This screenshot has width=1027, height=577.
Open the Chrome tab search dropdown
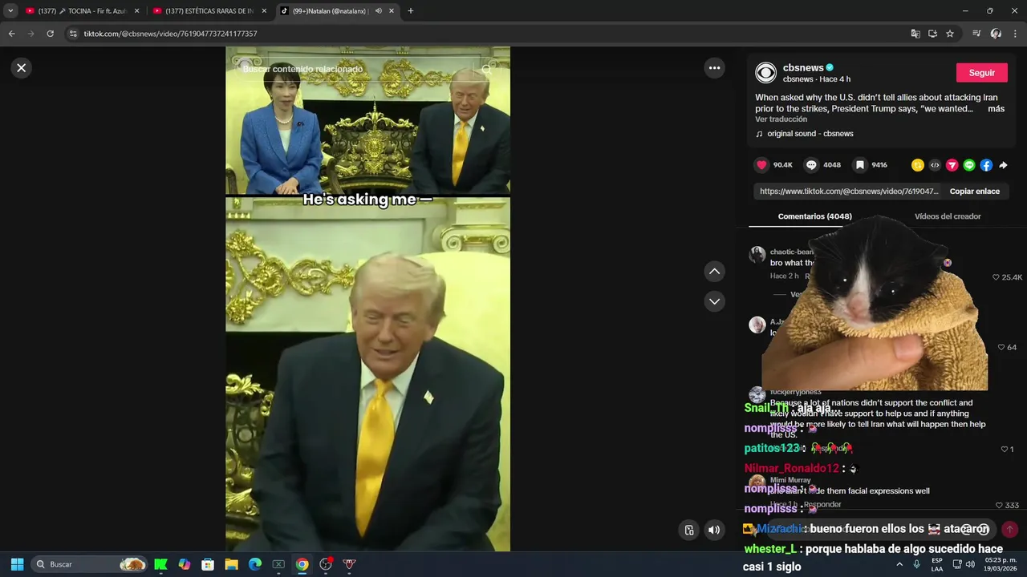click(x=10, y=11)
